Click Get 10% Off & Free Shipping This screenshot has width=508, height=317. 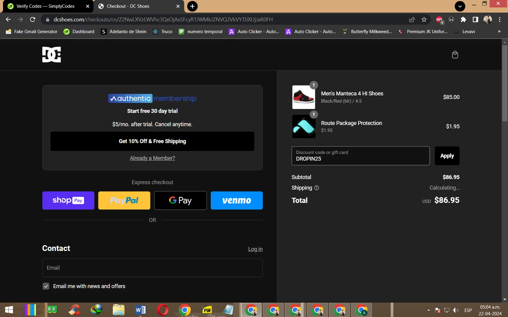[152, 141]
